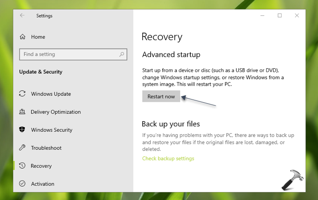This screenshot has width=318, height=200.
Task: Open Check backup settings link
Action: coord(168,159)
